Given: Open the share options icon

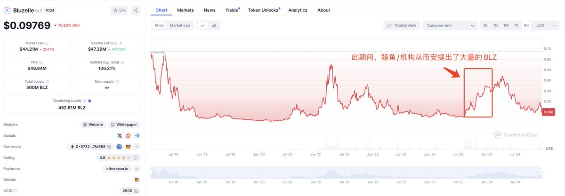Looking at the screenshot, I should point(135,10).
